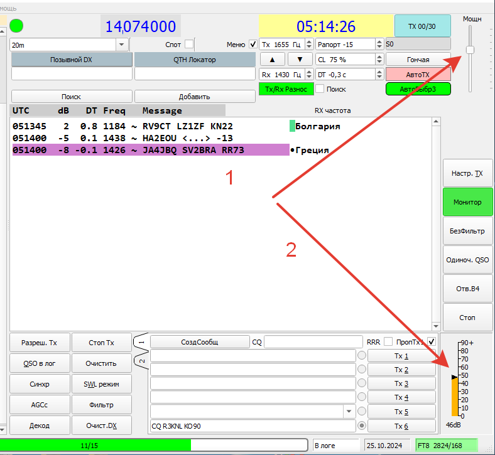Select the Tx 4 radio button
495x455 pixels.
362,397
